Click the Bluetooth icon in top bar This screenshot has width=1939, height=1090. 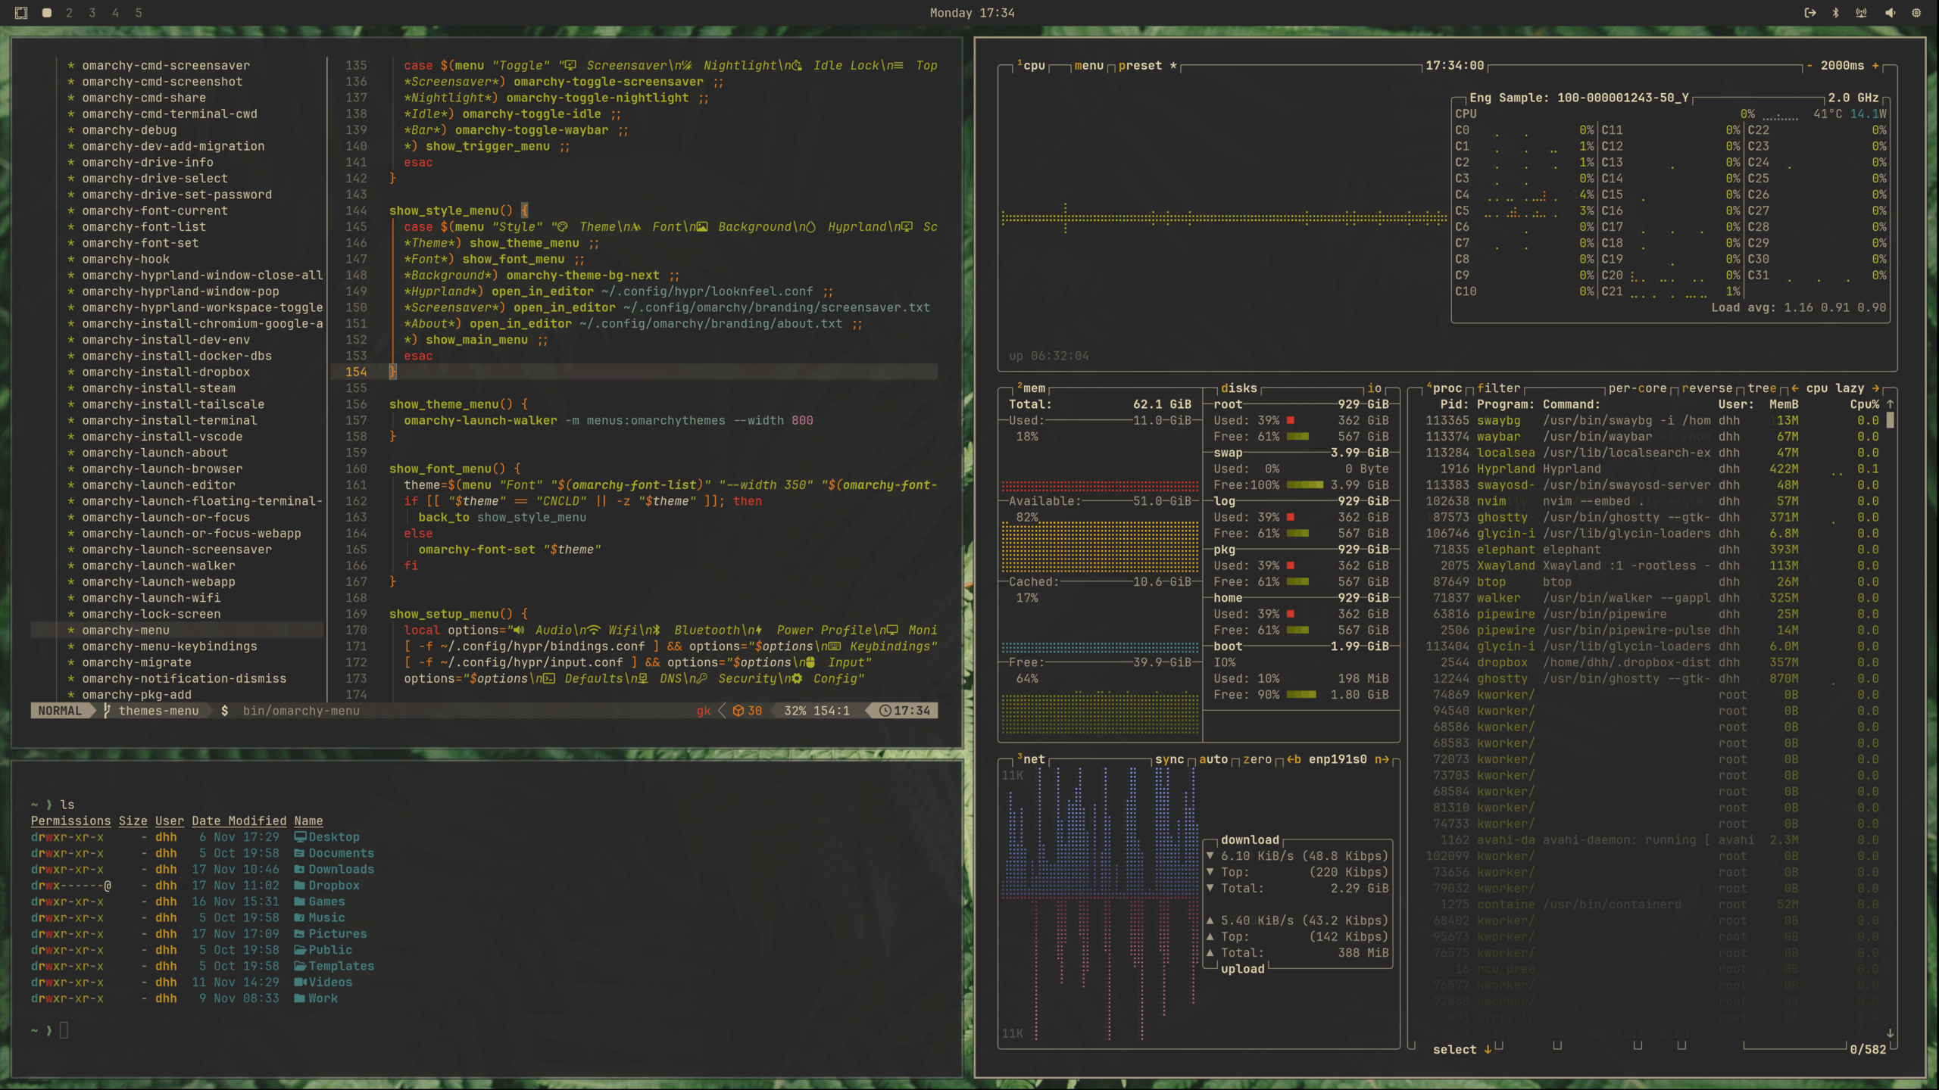pos(1835,13)
